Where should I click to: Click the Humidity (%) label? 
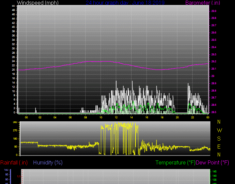point(48,162)
